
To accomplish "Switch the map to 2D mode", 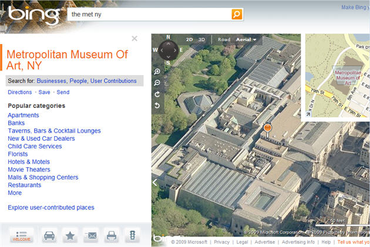I will pyautogui.click(x=190, y=39).
